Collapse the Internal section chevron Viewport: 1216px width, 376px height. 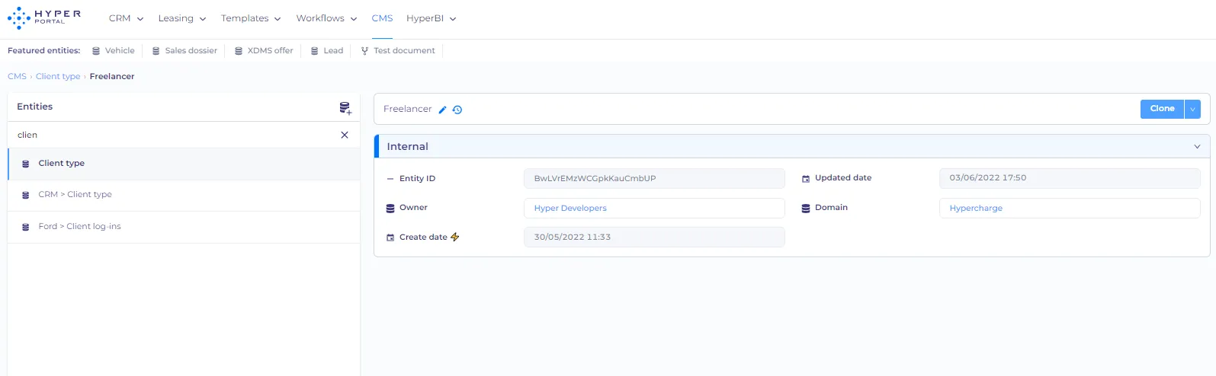tap(1197, 146)
